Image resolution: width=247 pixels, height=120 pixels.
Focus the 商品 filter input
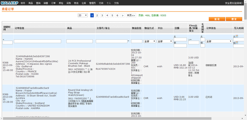tap(80, 41)
